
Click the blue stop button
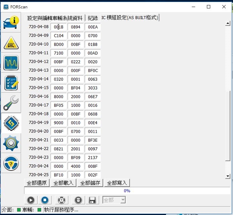45,200
